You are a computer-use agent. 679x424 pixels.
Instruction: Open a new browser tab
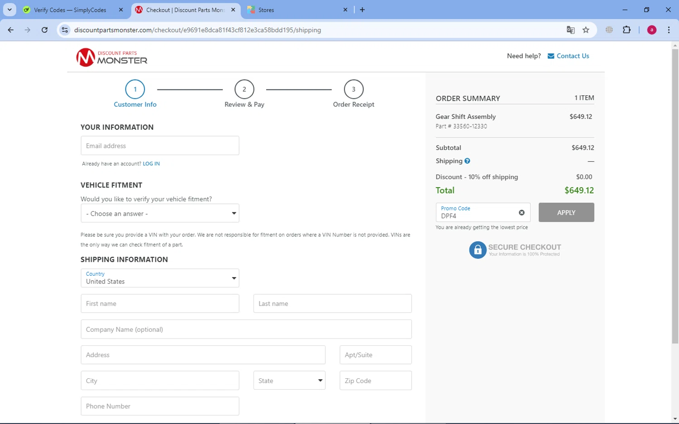click(x=362, y=9)
